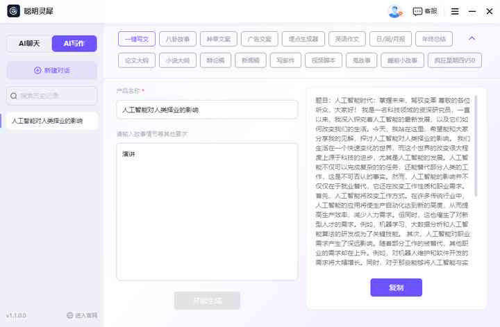Viewport: 500px width, 327px height.
Task: Click the app logo icon in title bar
Action: pos(13,11)
